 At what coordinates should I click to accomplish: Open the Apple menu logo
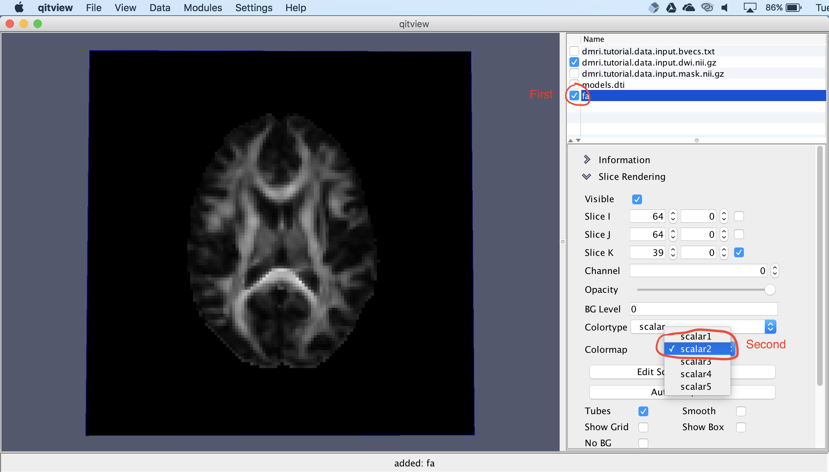[x=19, y=8]
